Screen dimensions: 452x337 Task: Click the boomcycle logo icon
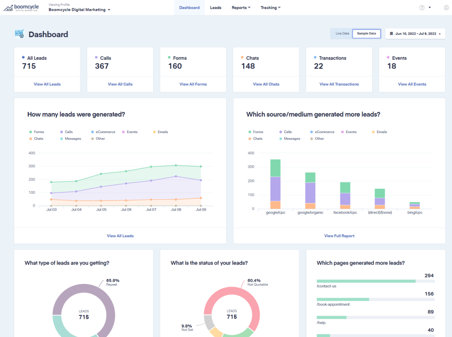tap(8, 7)
